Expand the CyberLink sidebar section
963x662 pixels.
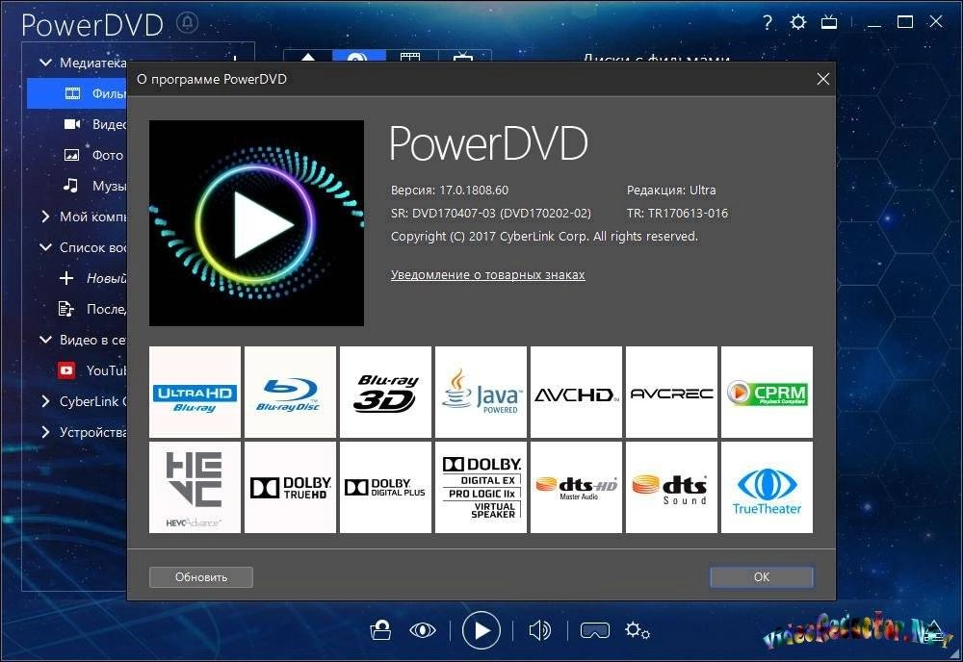[x=45, y=401]
